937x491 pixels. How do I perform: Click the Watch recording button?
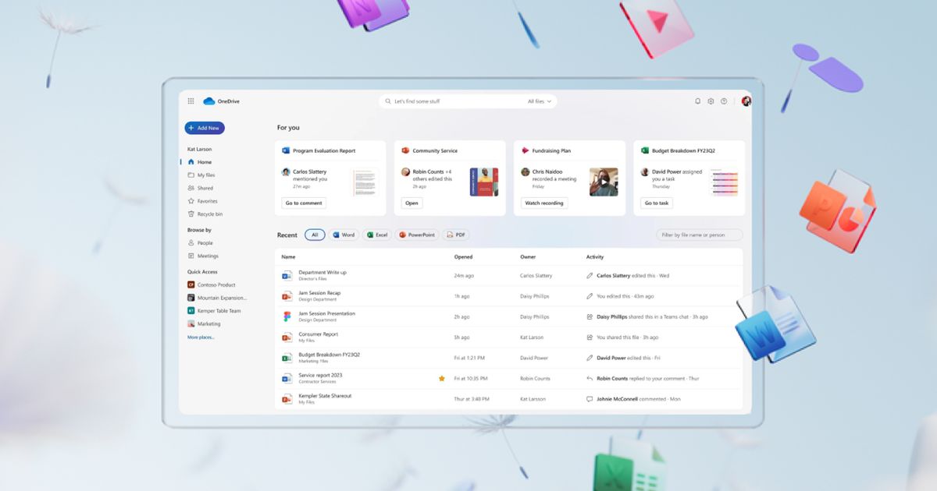pyautogui.click(x=544, y=203)
